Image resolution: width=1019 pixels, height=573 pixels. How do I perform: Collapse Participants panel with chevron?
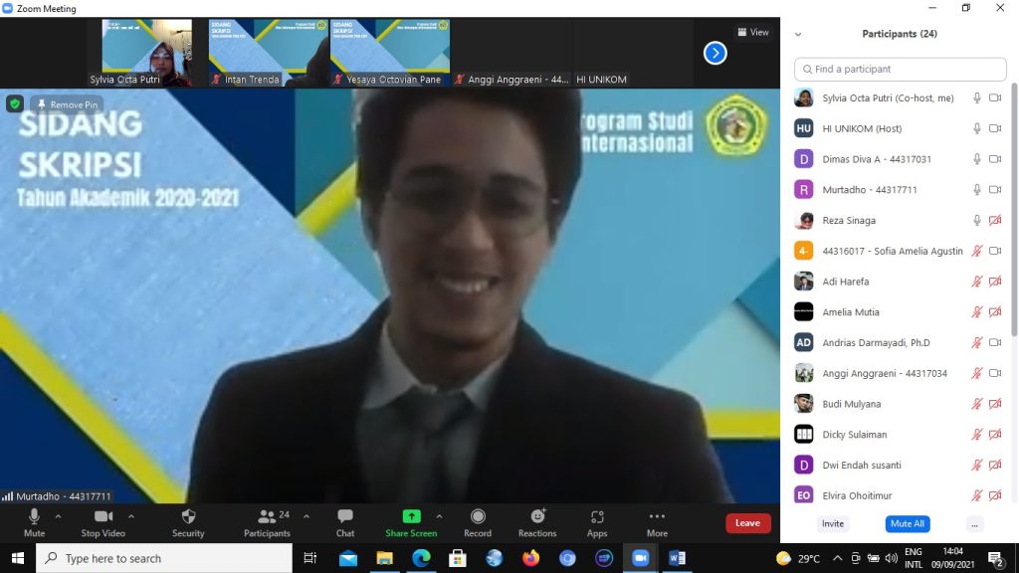pyautogui.click(x=798, y=35)
